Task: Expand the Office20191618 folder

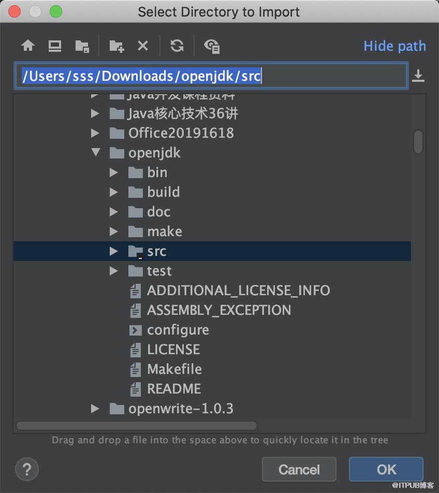Action: 95,133
